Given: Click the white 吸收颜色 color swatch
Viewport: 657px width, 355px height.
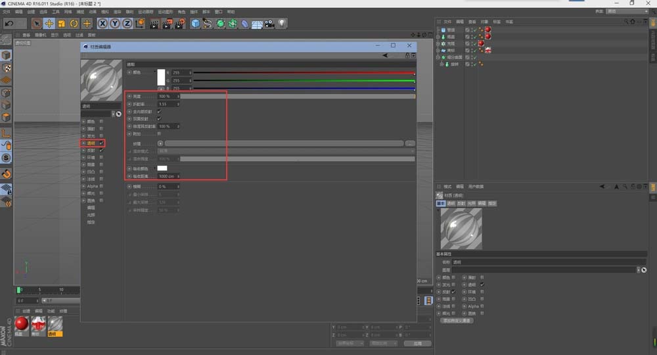Looking at the screenshot, I should 162,168.
